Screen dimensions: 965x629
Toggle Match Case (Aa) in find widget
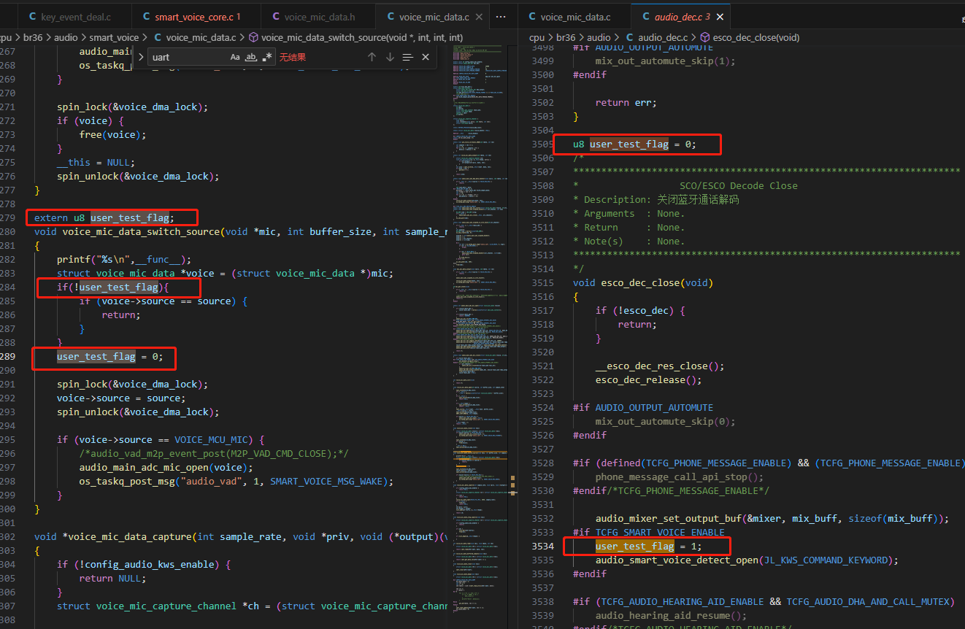[x=235, y=57]
